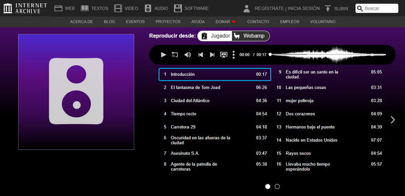
Task: Open the Voluntario link
Action: (x=323, y=22)
